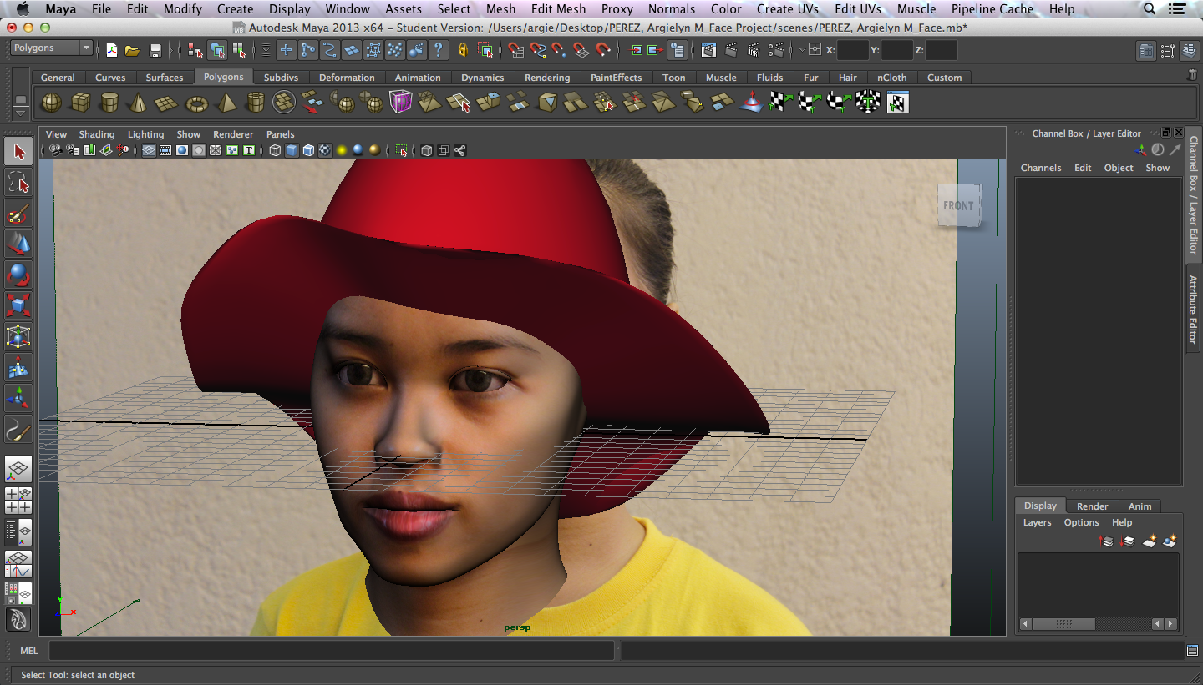Switch to the Rendering shelf tab
Screen dimensions: 1203x685
[546, 78]
